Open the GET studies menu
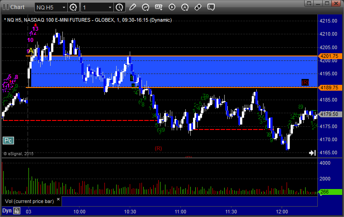344x217 pixels. [159, 7]
